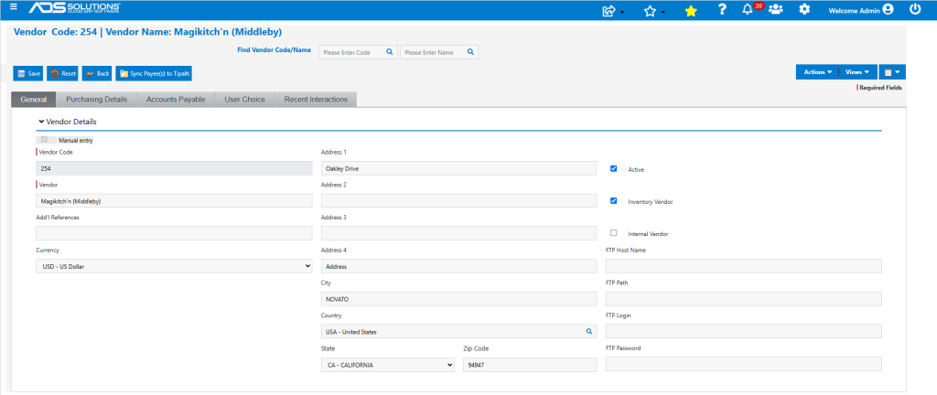The width and height of the screenshot is (937, 395).
Task: Switch to Accounts Payable tab
Action: [176, 100]
